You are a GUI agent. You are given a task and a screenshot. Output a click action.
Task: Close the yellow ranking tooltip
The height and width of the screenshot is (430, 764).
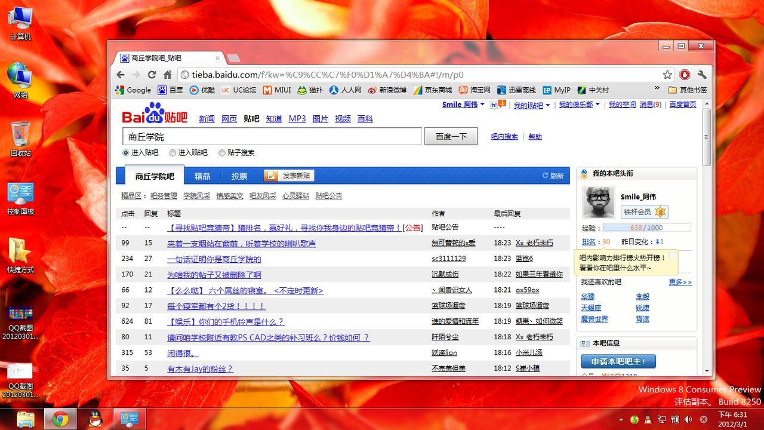click(673, 256)
